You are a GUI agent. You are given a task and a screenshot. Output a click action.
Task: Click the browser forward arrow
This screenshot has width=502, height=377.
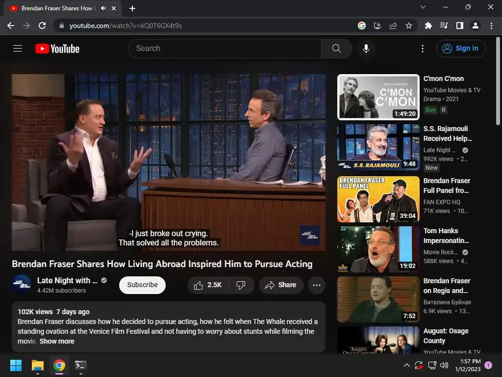point(26,26)
